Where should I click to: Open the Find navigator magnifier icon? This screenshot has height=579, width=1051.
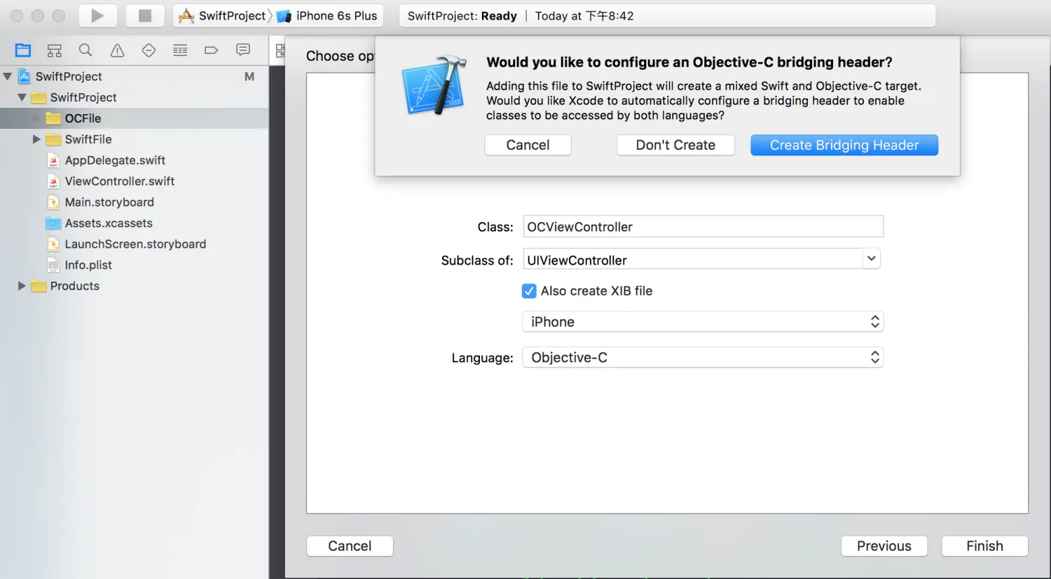point(85,50)
